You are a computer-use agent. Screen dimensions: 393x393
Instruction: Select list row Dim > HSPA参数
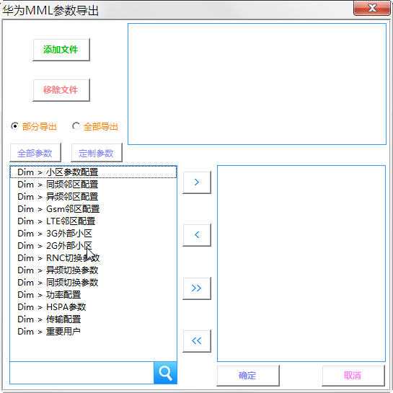click(93, 307)
